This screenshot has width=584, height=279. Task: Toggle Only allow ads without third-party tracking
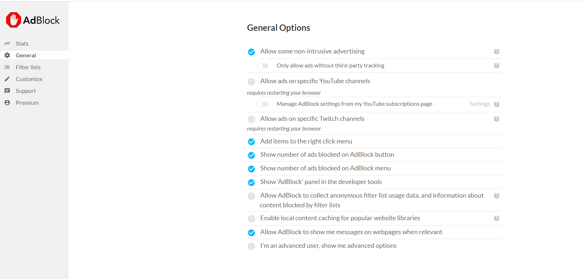coord(262,66)
